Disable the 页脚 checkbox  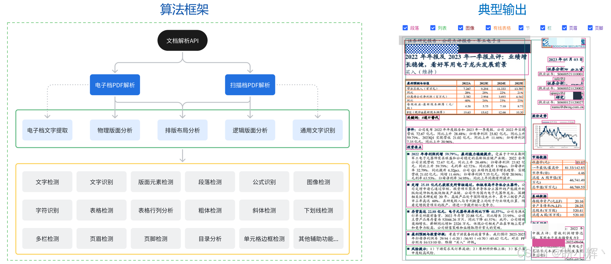tap(590, 28)
